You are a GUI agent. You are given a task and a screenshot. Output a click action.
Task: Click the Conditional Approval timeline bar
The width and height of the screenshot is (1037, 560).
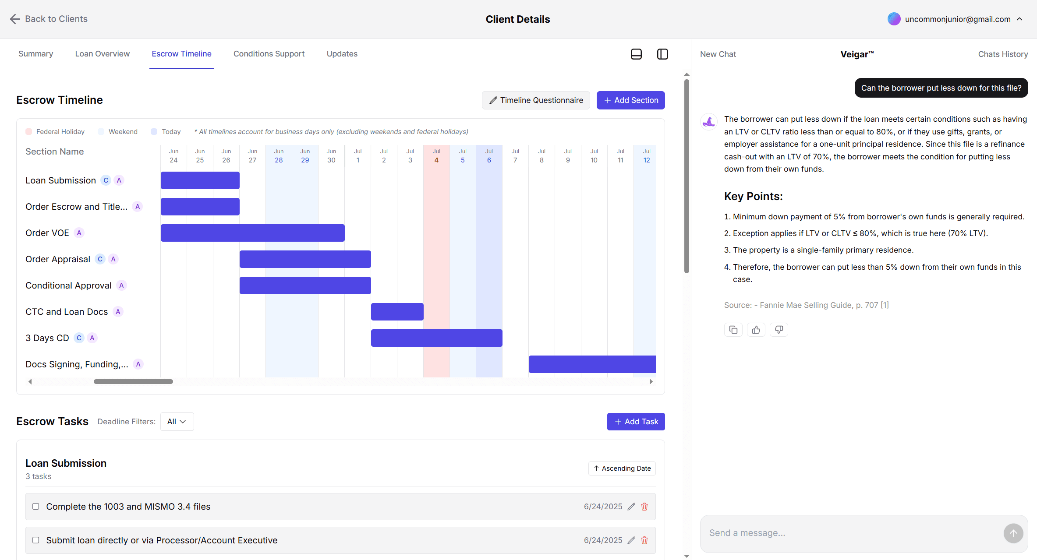(x=305, y=285)
